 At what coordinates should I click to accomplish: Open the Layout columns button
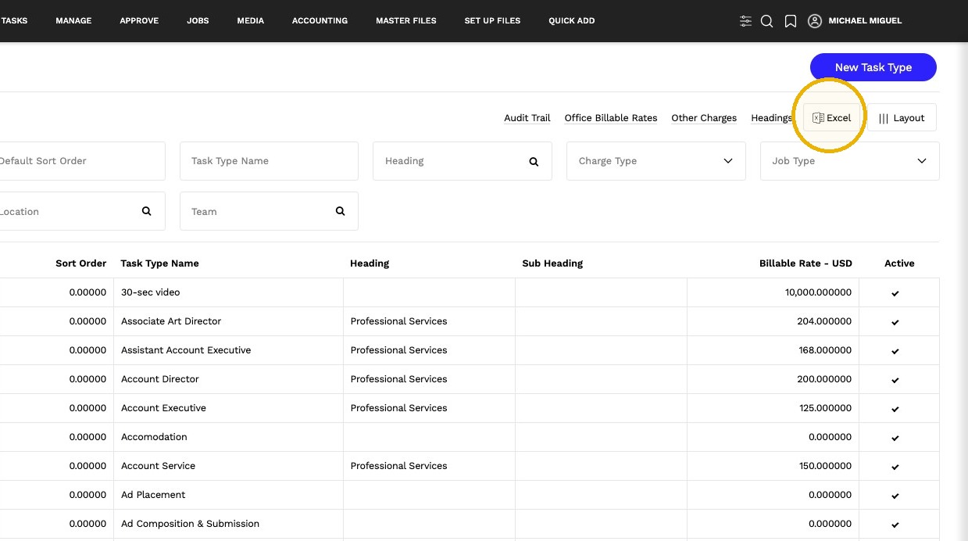tap(902, 118)
